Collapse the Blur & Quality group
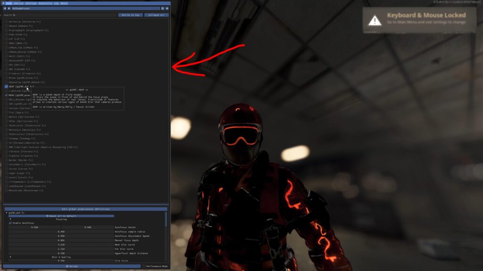The height and width of the screenshot is (271, 483). point(10,257)
